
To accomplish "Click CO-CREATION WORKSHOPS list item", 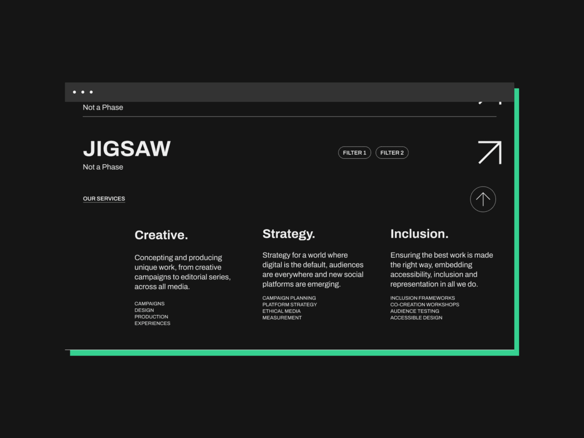I will [x=425, y=304].
